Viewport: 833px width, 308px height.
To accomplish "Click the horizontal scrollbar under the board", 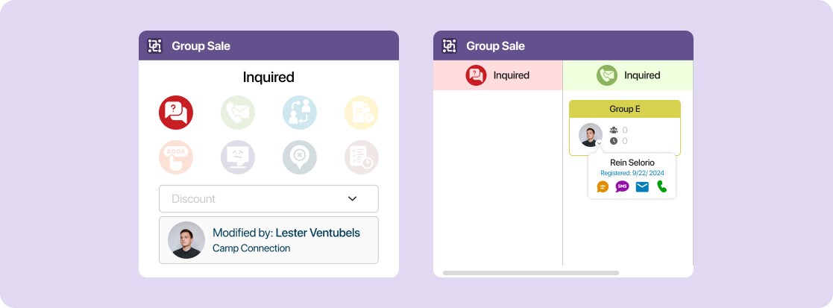I will coord(531,273).
